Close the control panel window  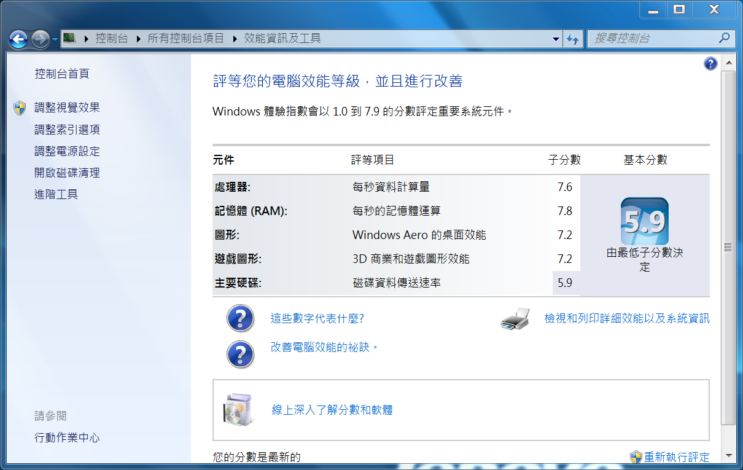pos(714,10)
